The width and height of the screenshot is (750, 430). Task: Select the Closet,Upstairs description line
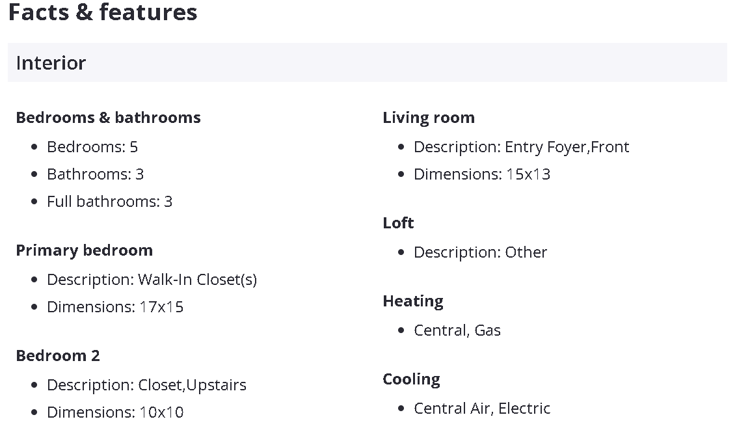[x=146, y=385]
